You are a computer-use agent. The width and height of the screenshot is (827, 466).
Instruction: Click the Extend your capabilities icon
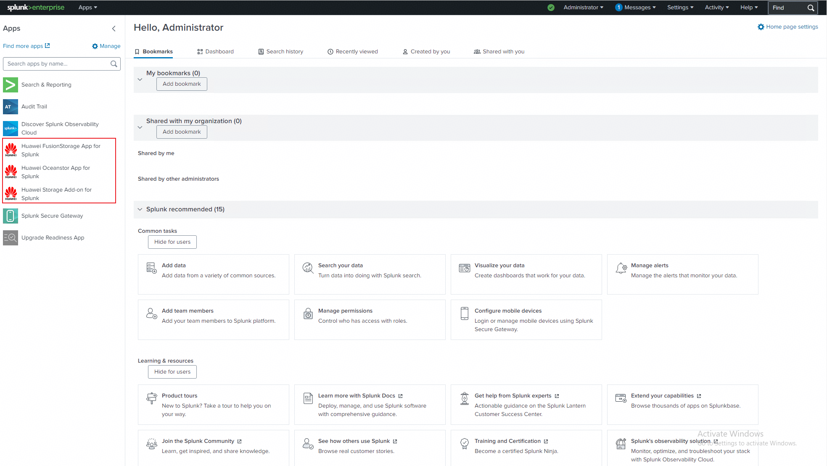(x=621, y=398)
